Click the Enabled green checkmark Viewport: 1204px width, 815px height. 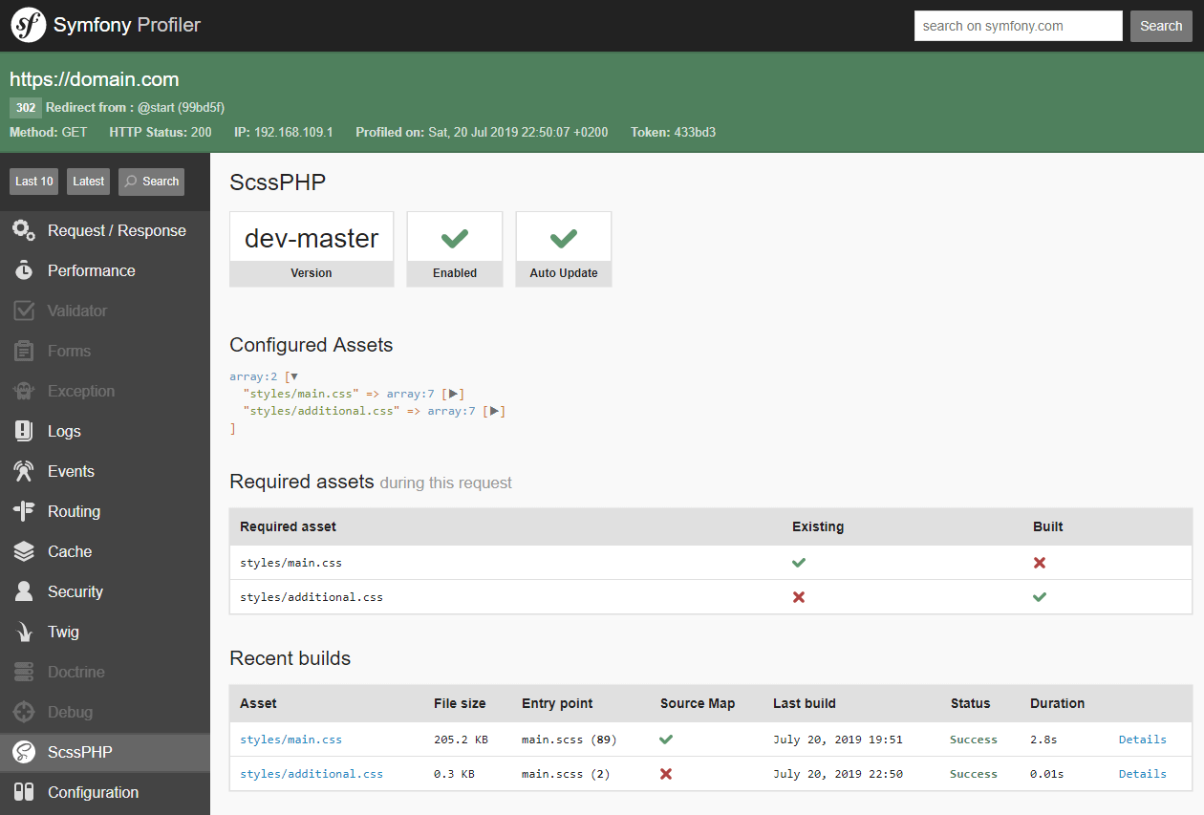click(454, 238)
